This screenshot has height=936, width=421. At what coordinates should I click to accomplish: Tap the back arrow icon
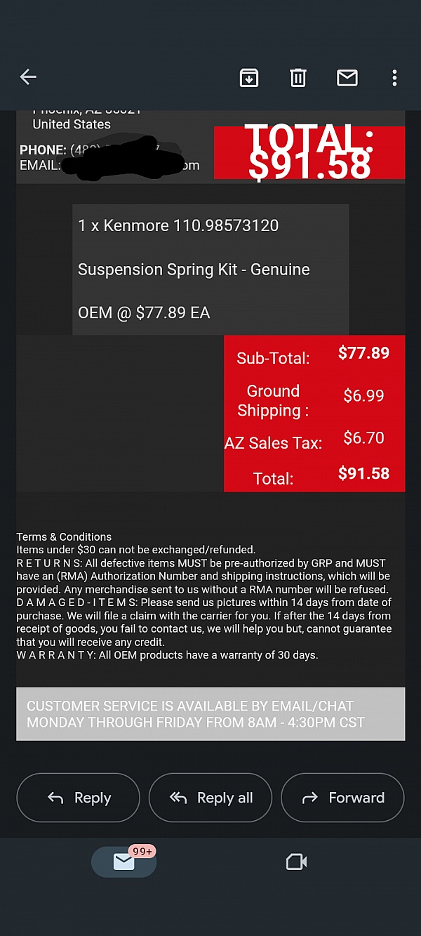point(28,77)
